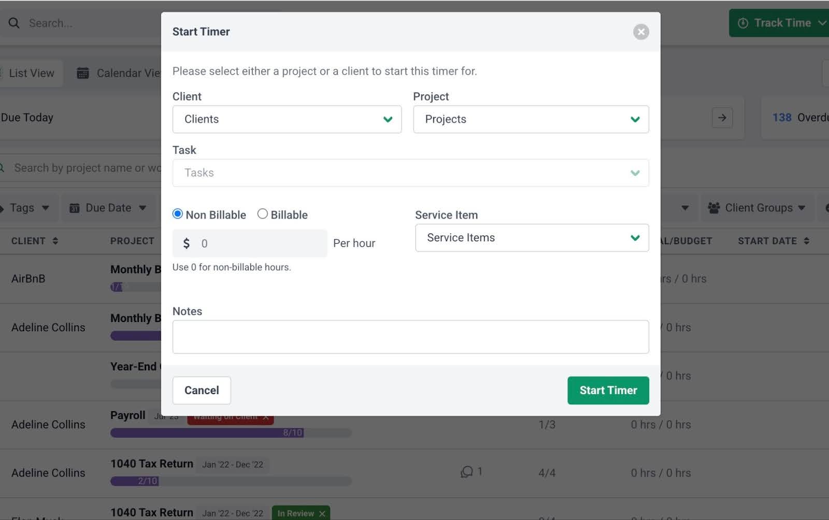This screenshot has width=829, height=520.
Task: Click the Start Timer button
Action: point(608,390)
